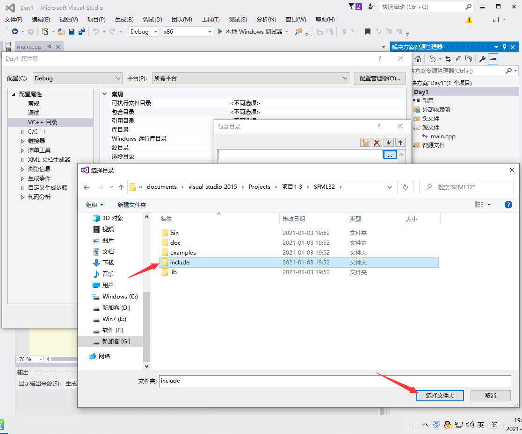This screenshot has height=434, width=522.
Task: Click the Solution Explorer Home icon
Action: (418, 59)
